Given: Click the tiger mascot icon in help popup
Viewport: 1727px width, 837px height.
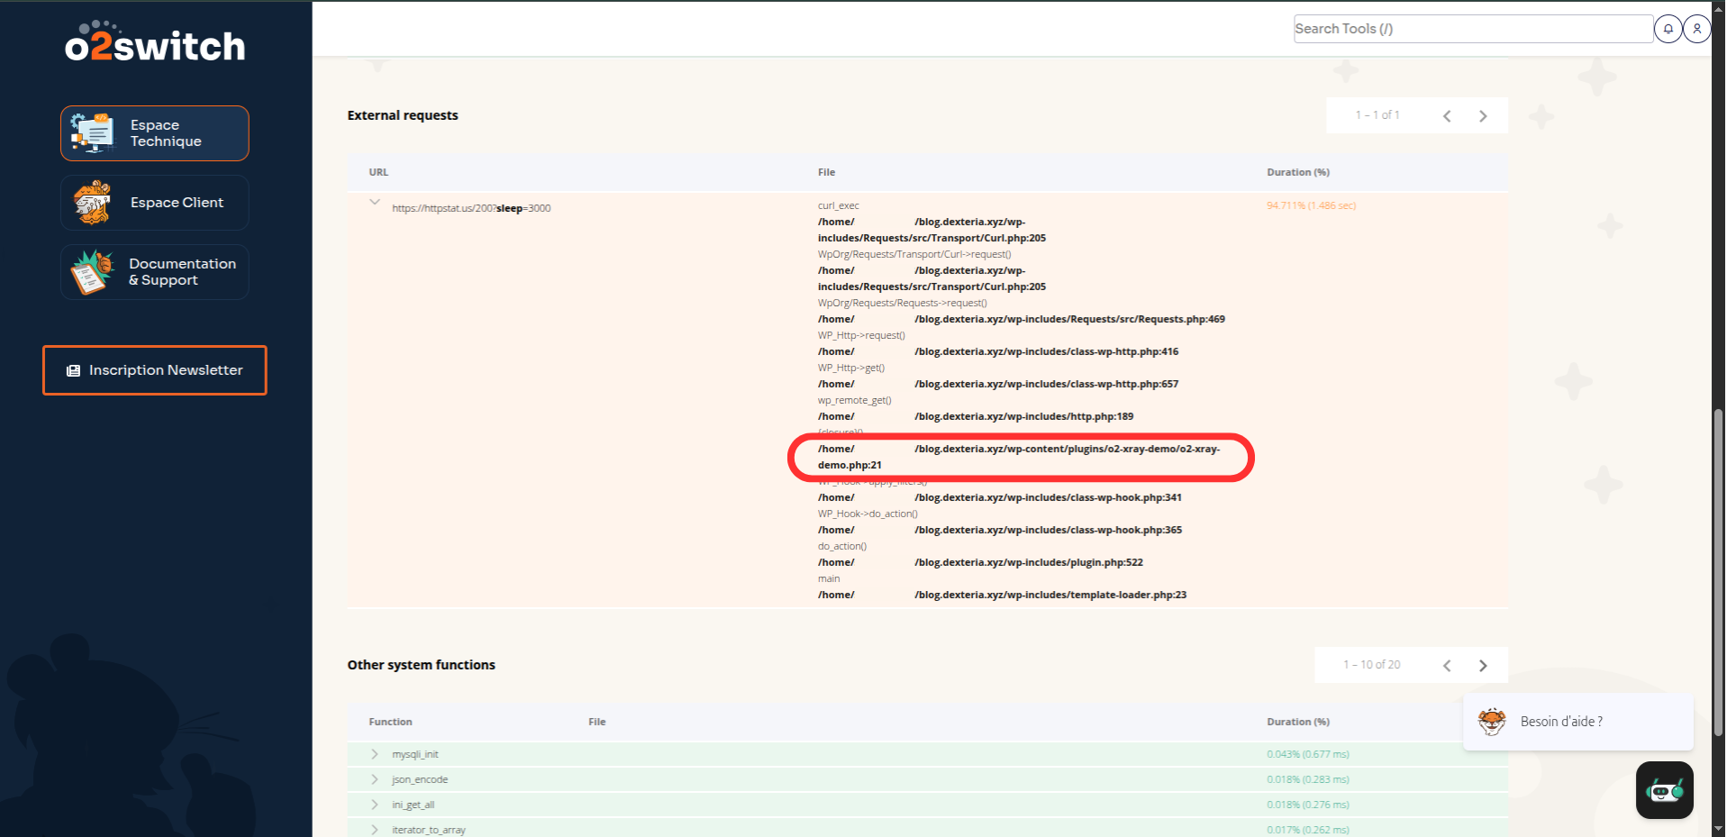Looking at the screenshot, I should point(1492,722).
